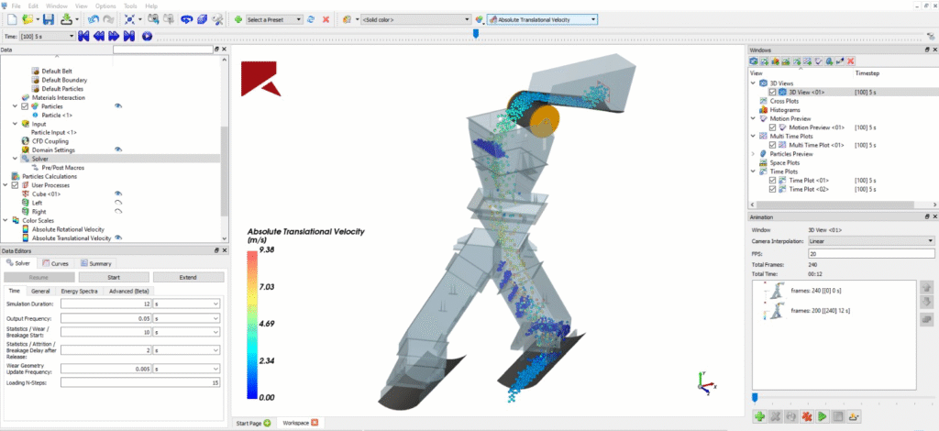
Task: Click the Extend button
Action: 188,276
